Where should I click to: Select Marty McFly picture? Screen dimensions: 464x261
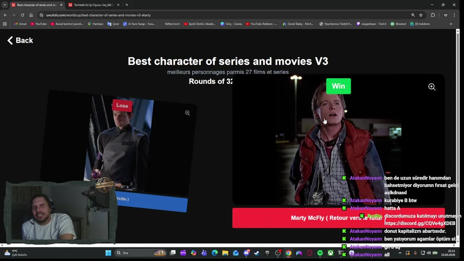pos(338,140)
